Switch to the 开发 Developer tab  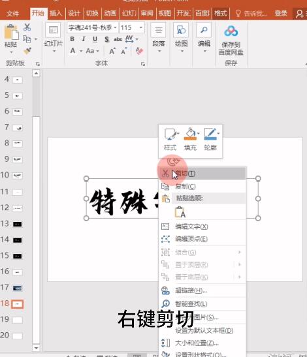(184, 13)
